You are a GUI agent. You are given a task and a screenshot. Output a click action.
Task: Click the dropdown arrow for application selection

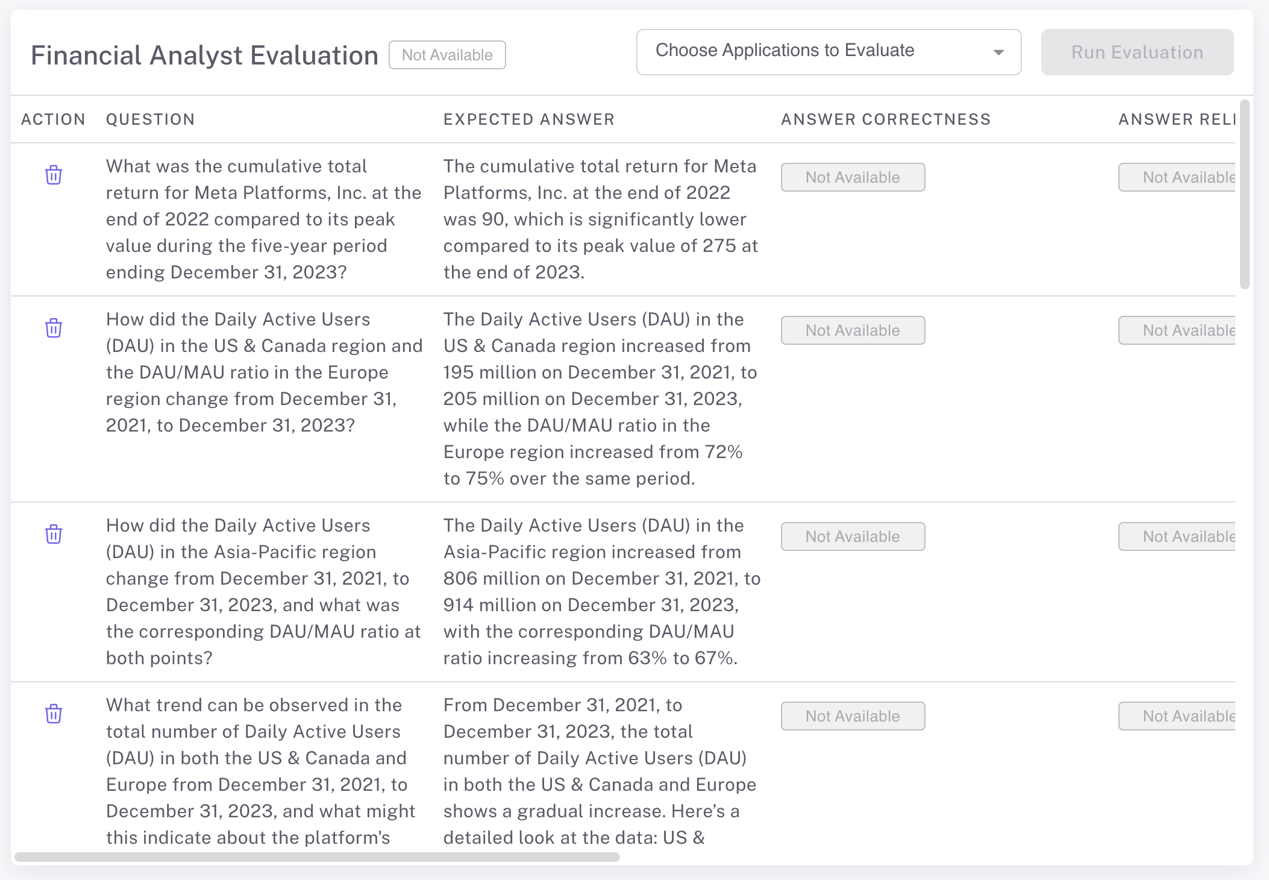pos(998,52)
